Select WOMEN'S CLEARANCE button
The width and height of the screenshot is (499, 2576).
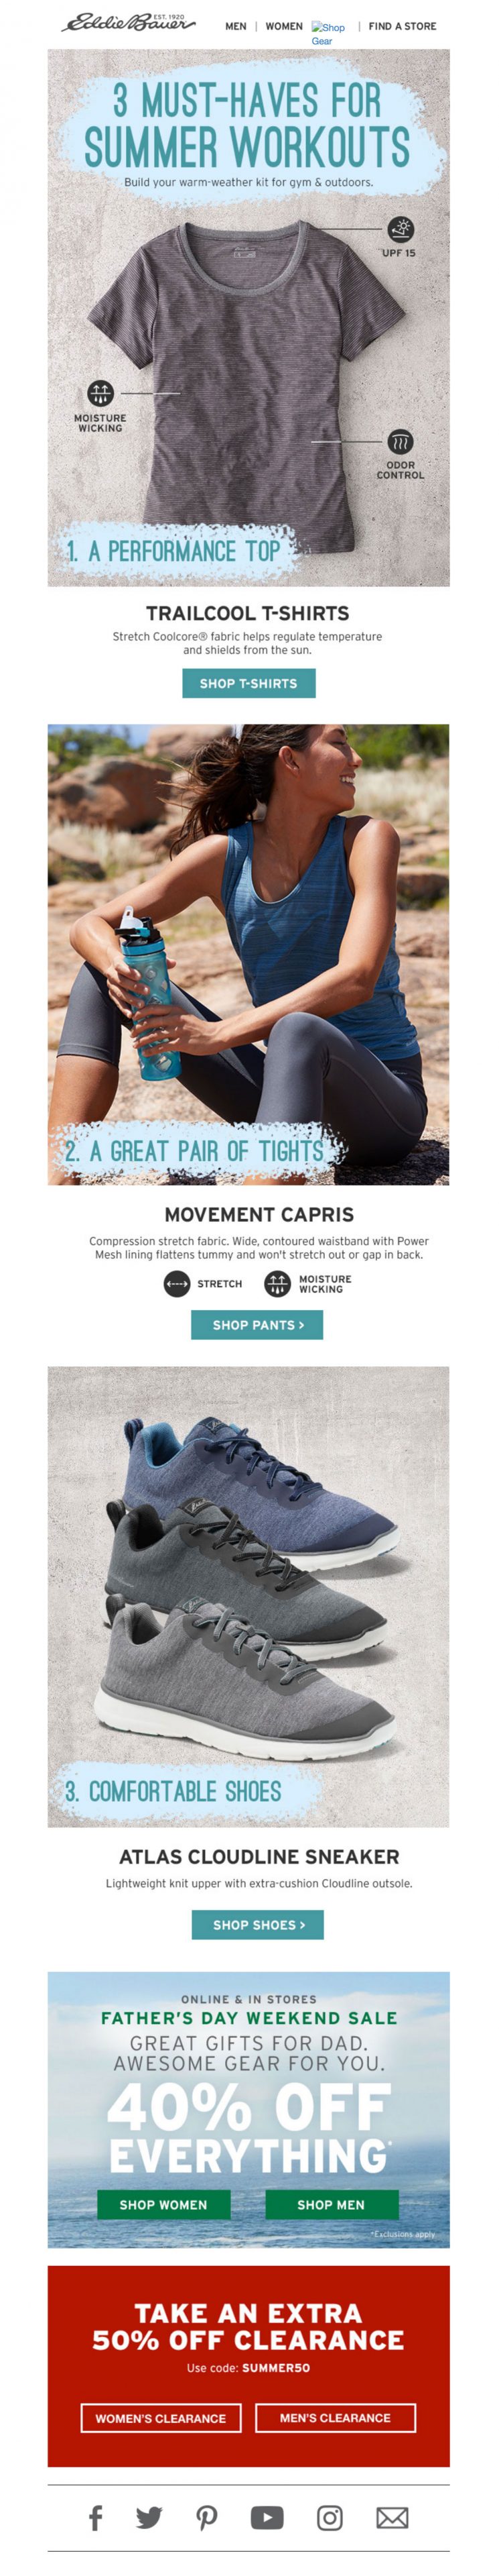pos(161,2418)
